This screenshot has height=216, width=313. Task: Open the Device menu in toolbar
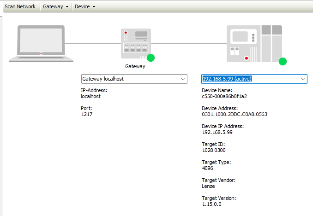(x=84, y=6)
